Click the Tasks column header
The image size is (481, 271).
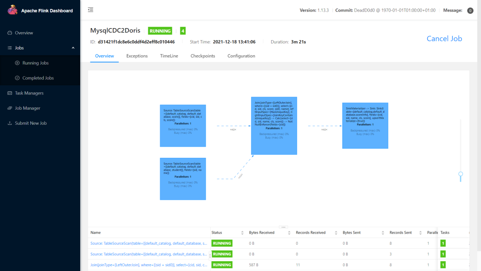[x=445, y=233]
